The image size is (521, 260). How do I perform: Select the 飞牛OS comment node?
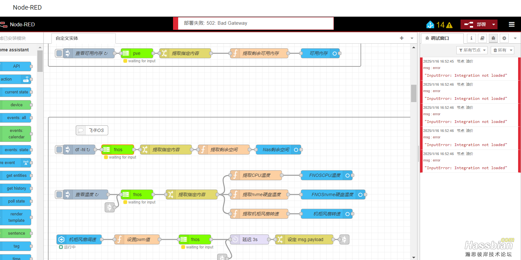[x=92, y=130]
